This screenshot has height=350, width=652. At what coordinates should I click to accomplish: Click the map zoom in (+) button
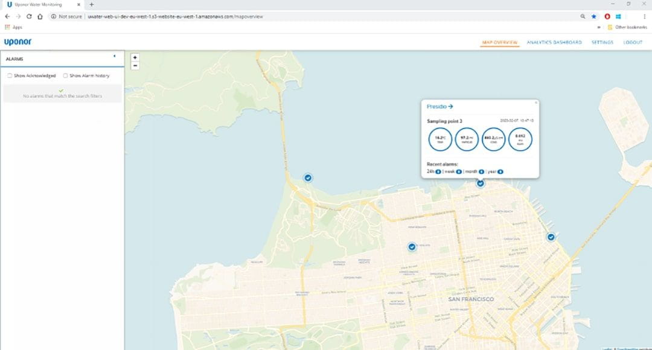coord(135,58)
